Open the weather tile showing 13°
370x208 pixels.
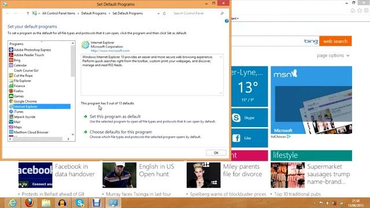coord(249,87)
